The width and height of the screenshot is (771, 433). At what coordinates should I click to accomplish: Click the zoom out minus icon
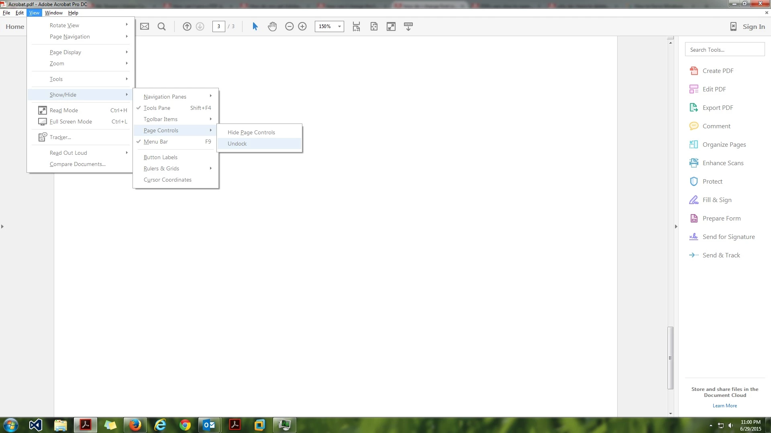point(289,26)
